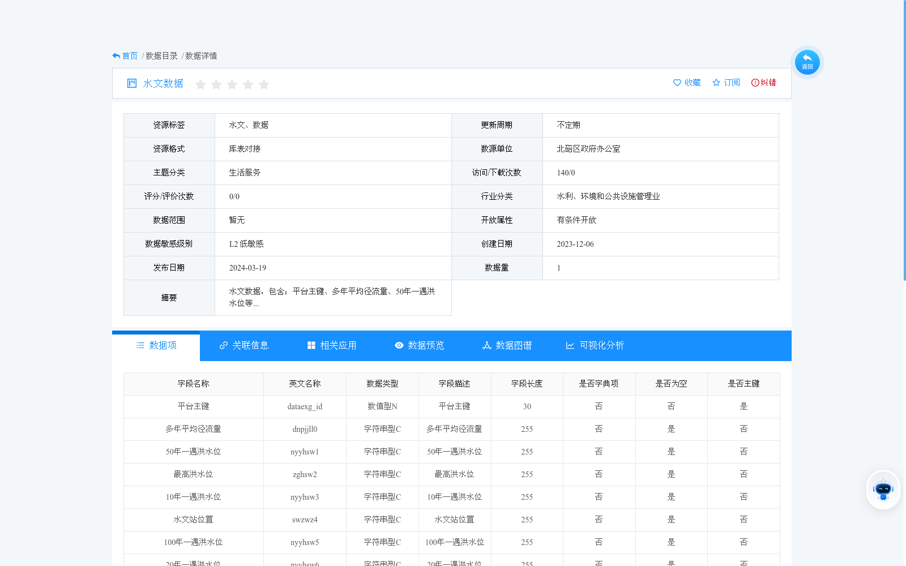
Task: Click the 数据类型 column header
Action: [x=382, y=384]
